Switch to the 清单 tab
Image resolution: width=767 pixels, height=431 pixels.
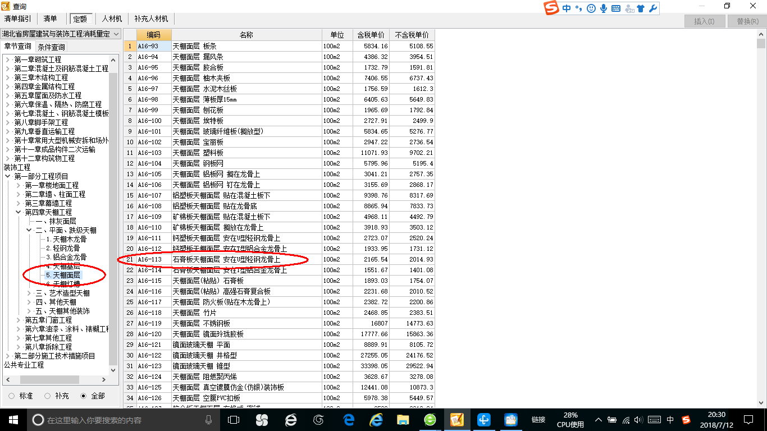click(50, 19)
